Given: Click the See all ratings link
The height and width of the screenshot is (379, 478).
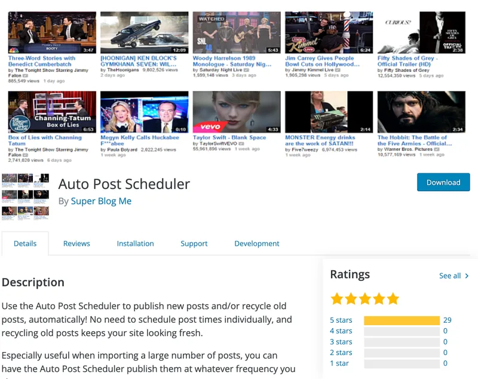Looking at the screenshot, I should pos(450,276).
